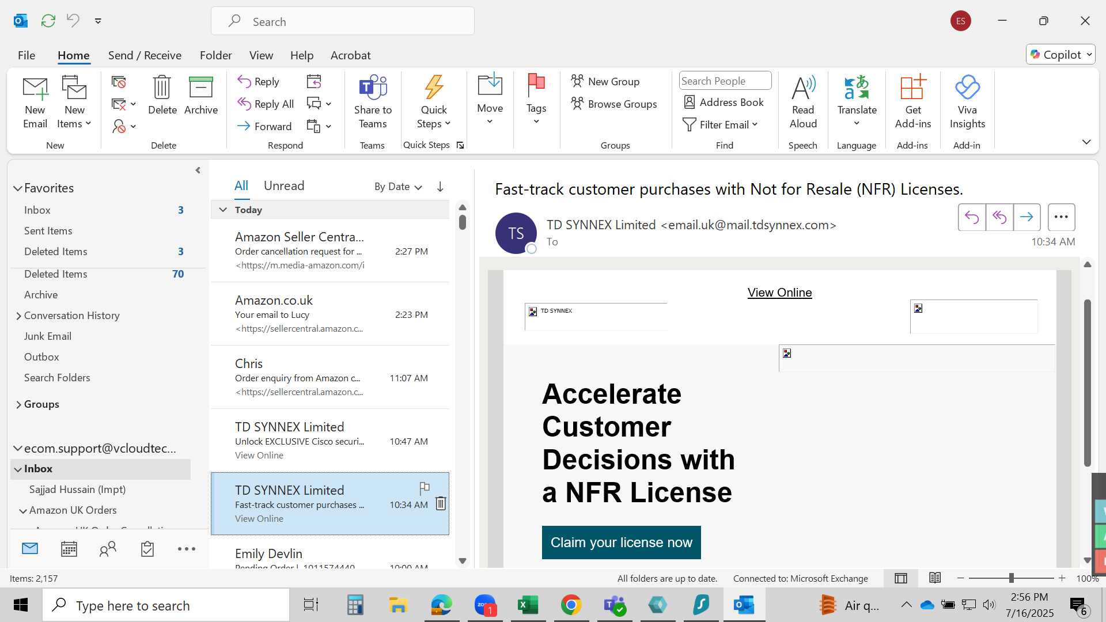Image resolution: width=1106 pixels, height=622 pixels.
Task: Collapse the Today message group
Action: (223, 210)
